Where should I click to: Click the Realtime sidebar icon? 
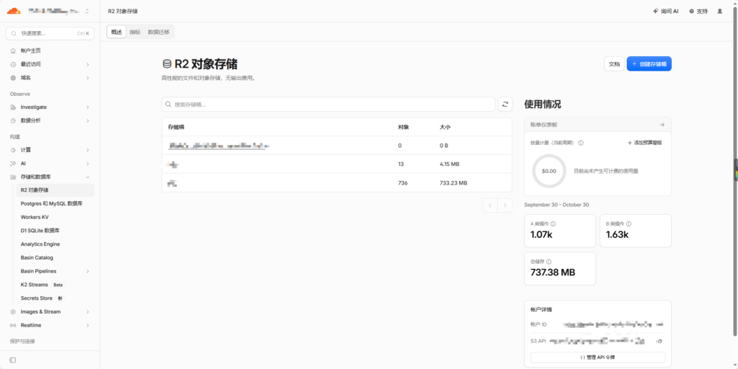(x=13, y=325)
